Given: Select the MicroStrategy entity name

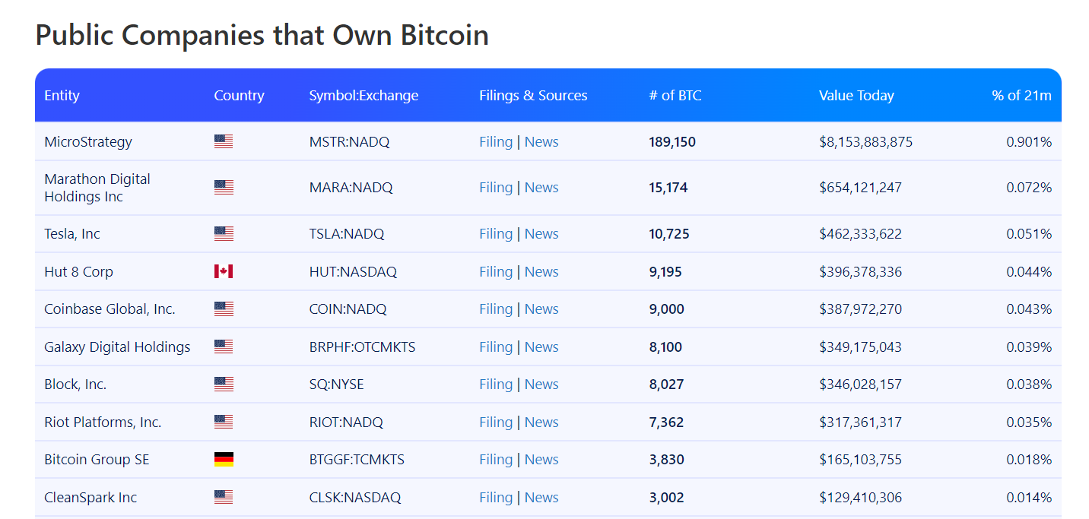Looking at the screenshot, I should coord(88,142).
